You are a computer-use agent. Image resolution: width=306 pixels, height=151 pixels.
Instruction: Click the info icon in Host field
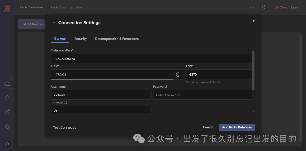point(178,75)
